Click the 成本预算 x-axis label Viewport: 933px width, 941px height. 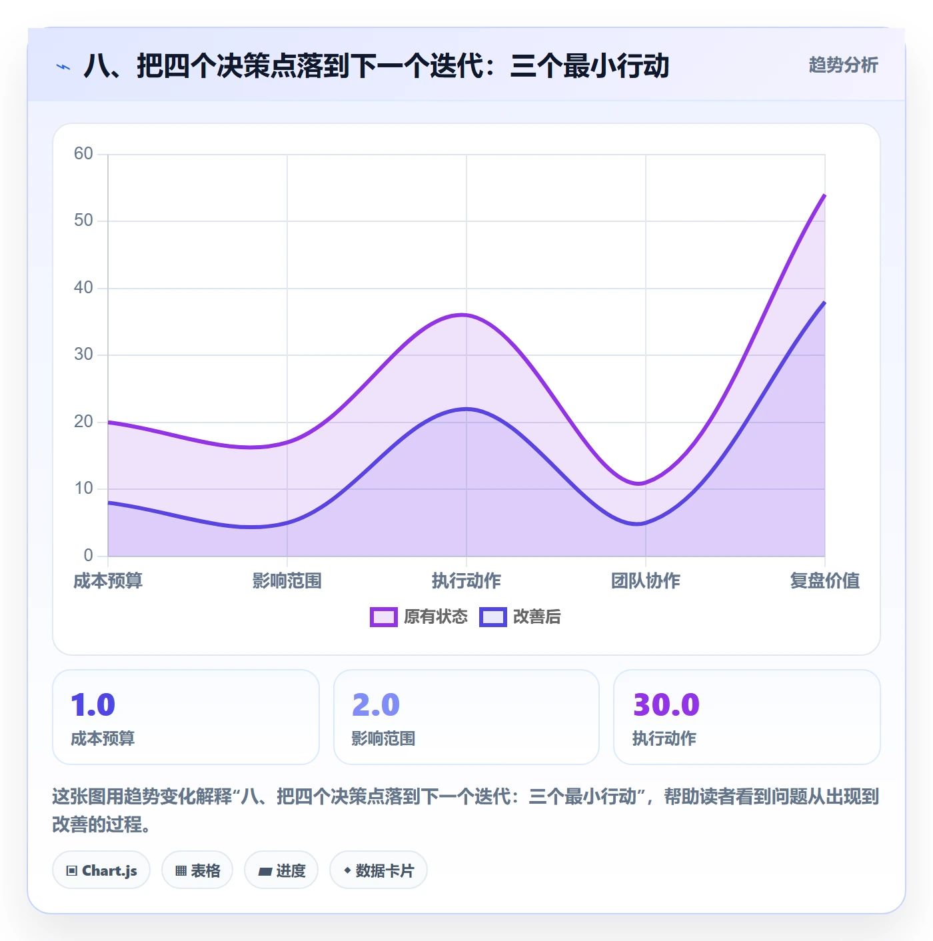click(108, 581)
